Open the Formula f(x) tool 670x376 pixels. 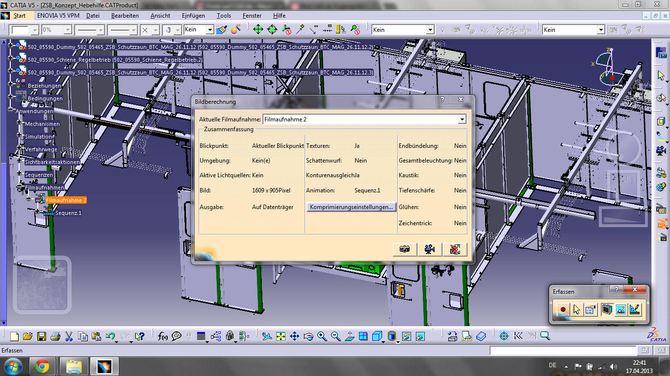click(163, 336)
